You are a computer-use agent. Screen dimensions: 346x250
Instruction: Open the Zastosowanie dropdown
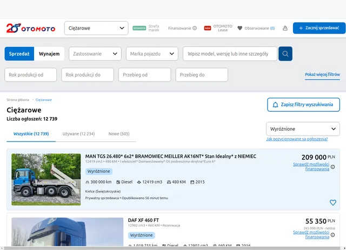pyautogui.click(x=95, y=54)
